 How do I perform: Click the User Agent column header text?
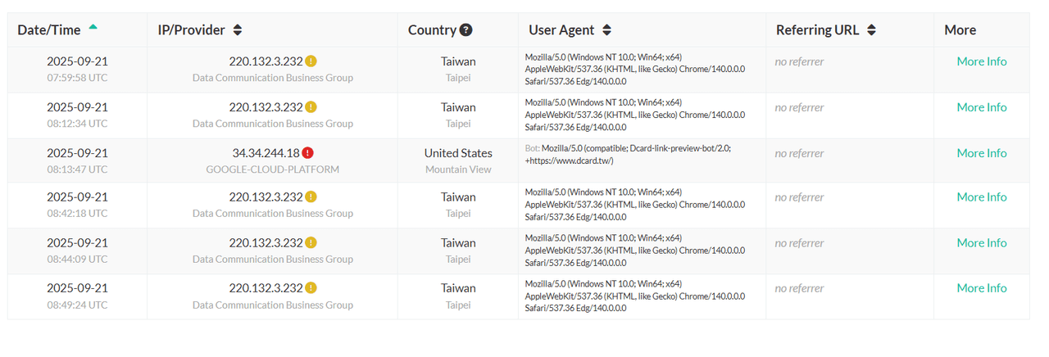coord(562,30)
